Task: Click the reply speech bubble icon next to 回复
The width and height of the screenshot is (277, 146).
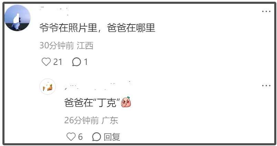Action: point(97,137)
